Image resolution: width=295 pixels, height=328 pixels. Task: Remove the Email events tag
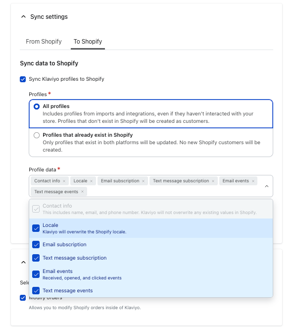[253, 181]
